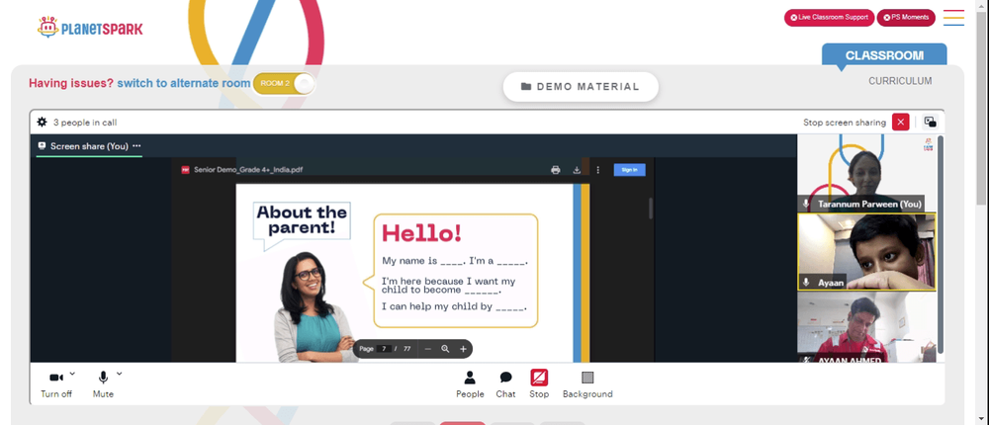Click the '77' total pages text
This screenshot has width=989, height=425.
tap(406, 349)
